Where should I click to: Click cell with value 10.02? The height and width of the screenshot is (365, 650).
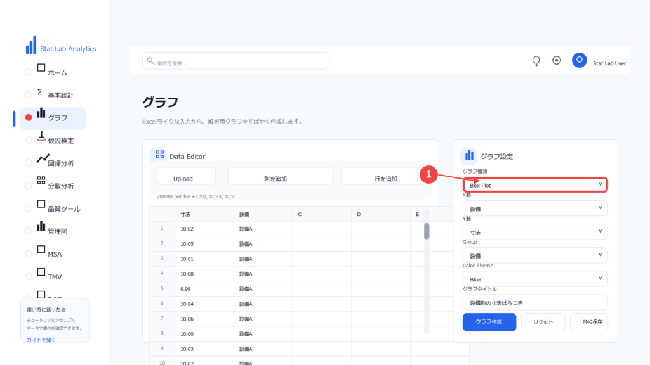(x=204, y=229)
